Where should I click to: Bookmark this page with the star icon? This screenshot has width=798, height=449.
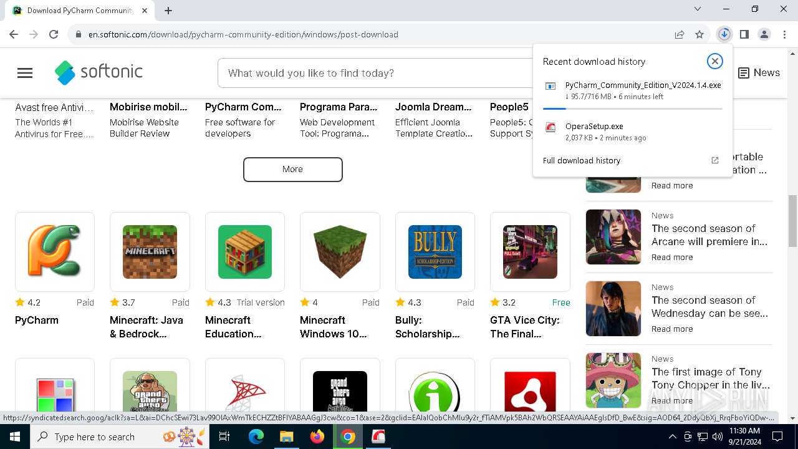(699, 34)
